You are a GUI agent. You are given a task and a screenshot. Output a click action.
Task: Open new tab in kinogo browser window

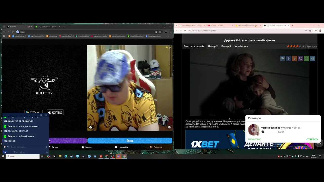292,26
